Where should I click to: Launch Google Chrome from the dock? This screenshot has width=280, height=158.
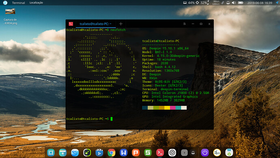coord(112,153)
